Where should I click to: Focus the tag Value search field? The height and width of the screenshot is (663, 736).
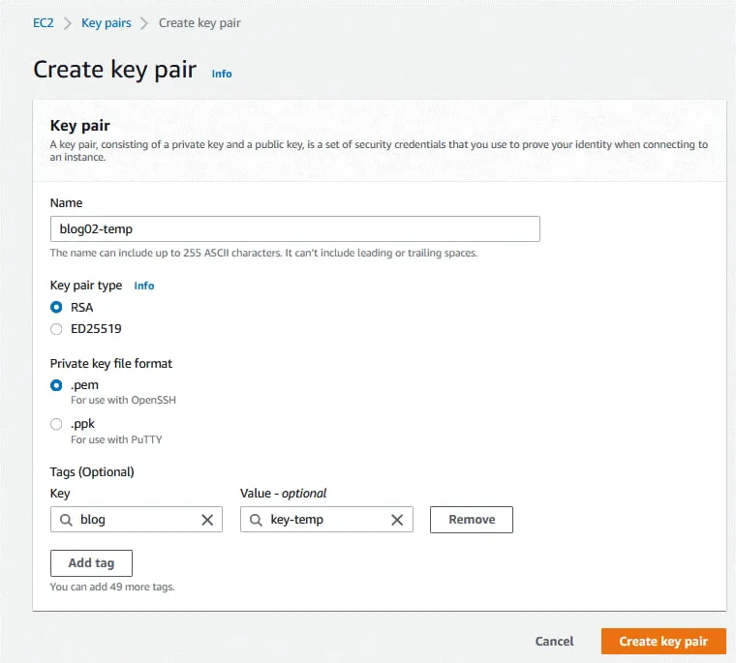coord(325,520)
